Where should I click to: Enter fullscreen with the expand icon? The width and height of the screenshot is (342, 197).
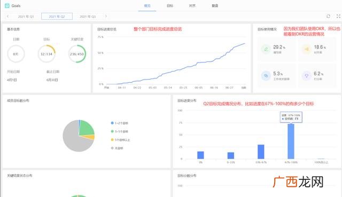click(x=338, y=16)
